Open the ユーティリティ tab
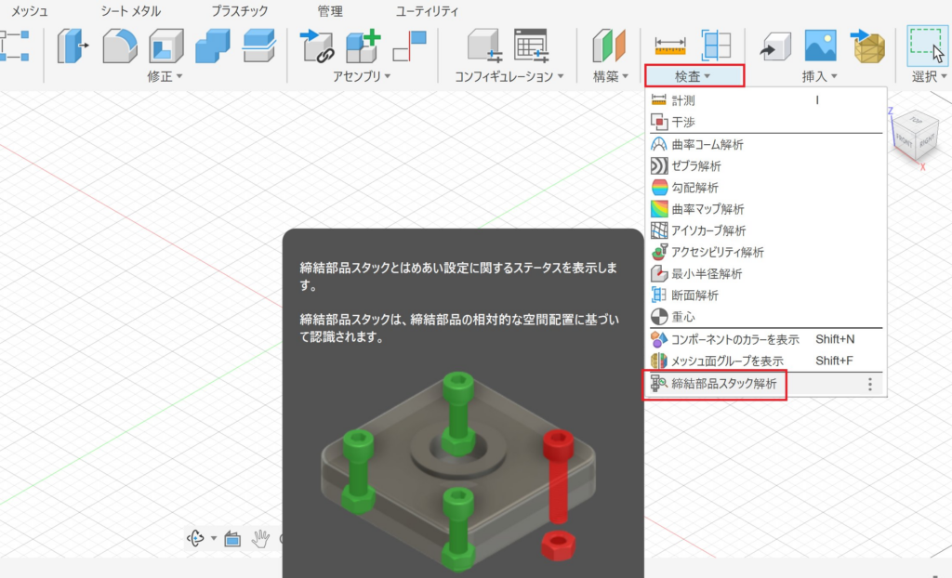The height and width of the screenshot is (578, 952). tap(427, 11)
